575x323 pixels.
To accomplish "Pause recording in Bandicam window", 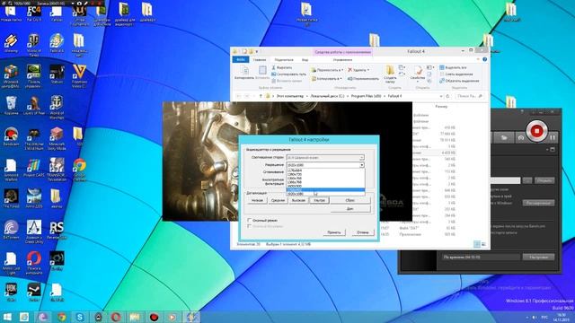I will (x=553, y=137).
